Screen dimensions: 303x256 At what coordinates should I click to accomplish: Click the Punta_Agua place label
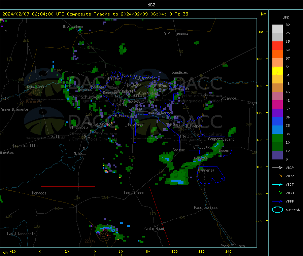point(154,229)
